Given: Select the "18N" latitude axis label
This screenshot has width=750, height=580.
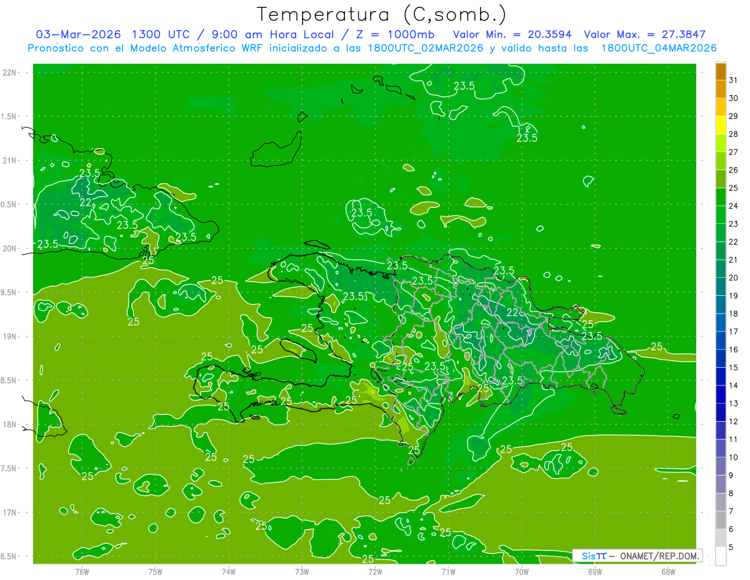Looking at the screenshot, I should coord(11,424).
